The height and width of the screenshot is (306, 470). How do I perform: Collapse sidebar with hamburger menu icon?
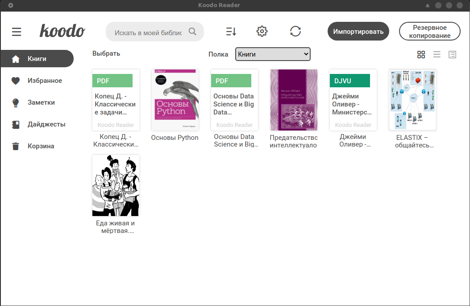[x=17, y=32]
